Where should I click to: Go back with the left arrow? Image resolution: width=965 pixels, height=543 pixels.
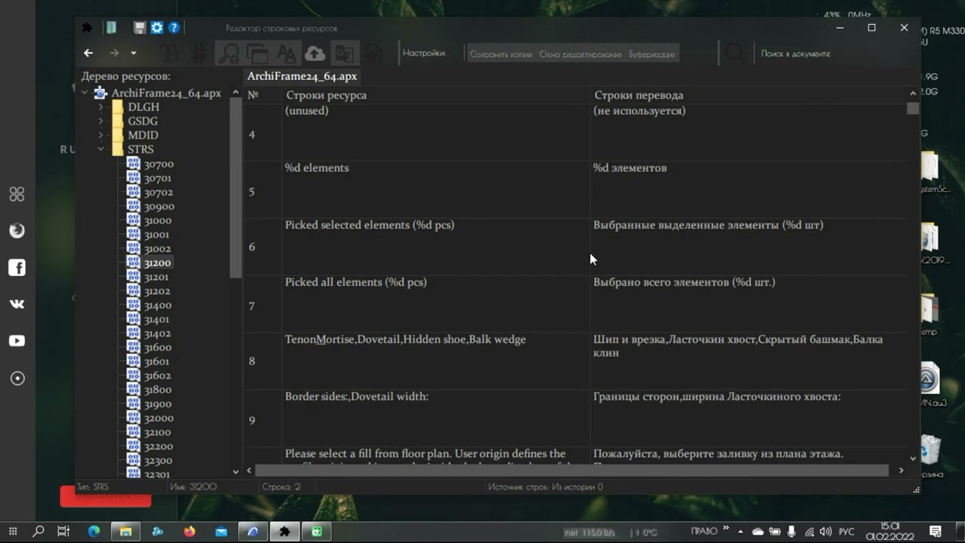(88, 53)
